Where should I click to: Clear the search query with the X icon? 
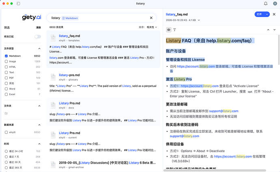(x=151, y=18)
